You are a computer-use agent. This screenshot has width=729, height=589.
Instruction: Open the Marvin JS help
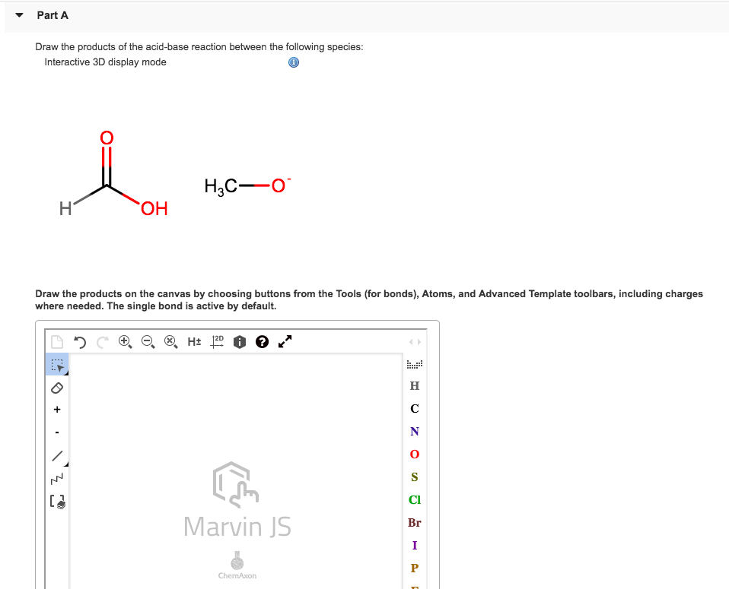[262, 342]
